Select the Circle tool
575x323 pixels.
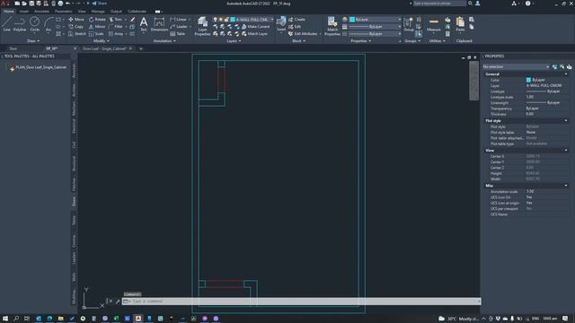point(34,24)
